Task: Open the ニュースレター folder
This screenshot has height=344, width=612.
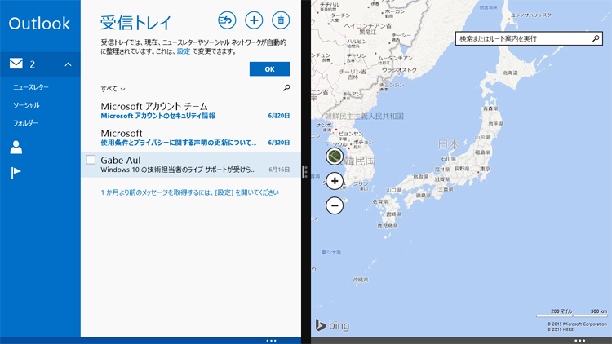Action: [x=31, y=87]
